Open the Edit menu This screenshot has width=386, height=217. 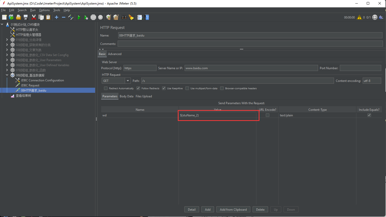[12, 10]
